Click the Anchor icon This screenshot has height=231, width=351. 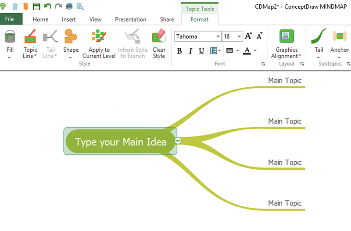(x=340, y=36)
